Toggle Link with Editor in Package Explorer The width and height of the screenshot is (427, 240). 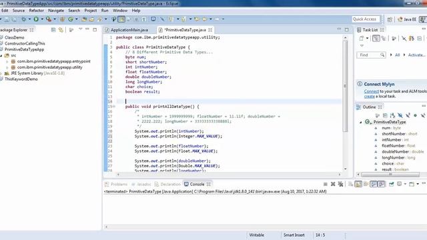click(x=61, y=29)
